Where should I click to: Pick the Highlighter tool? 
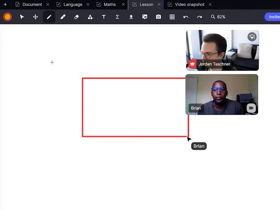(63, 17)
